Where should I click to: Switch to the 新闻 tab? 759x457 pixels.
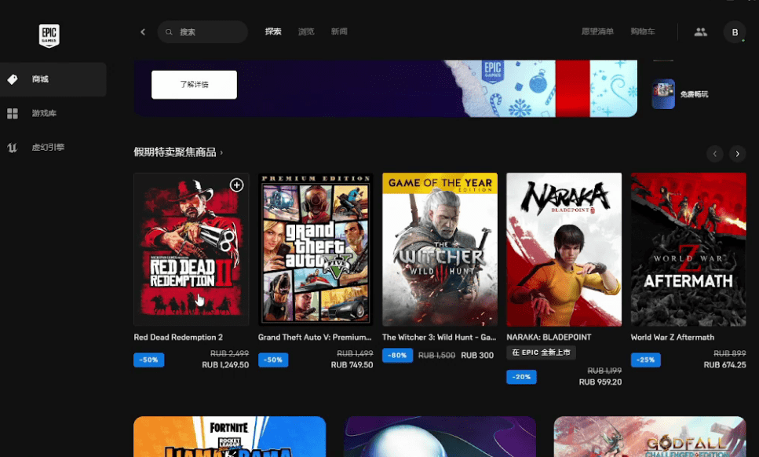pyautogui.click(x=339, y=32)
